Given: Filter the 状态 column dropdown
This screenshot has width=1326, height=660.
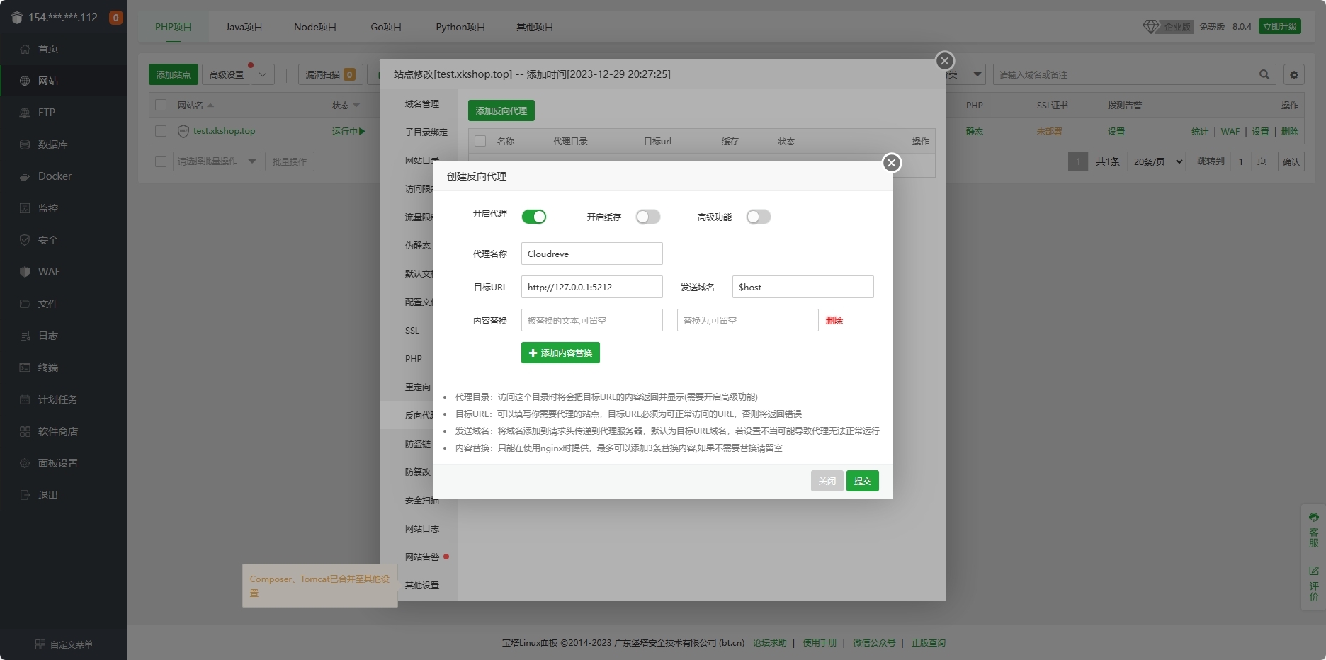Looking at the screenshot, I should (356, 106).
